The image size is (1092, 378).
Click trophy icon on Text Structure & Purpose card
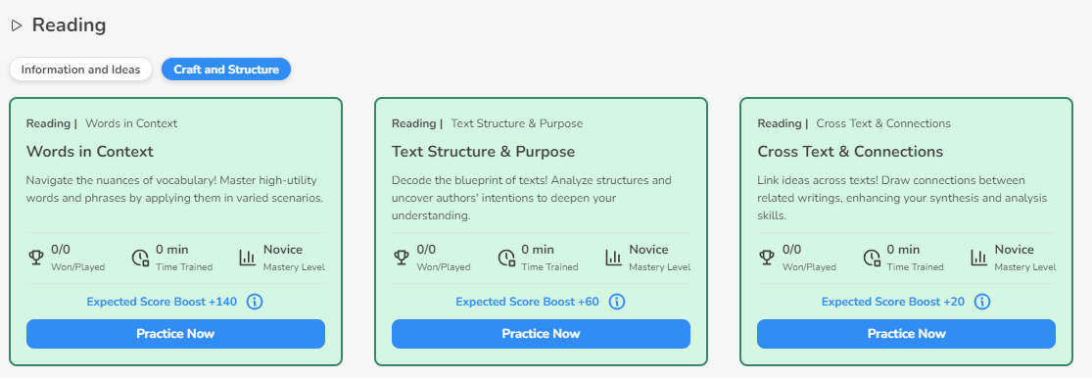click(402, 258)
